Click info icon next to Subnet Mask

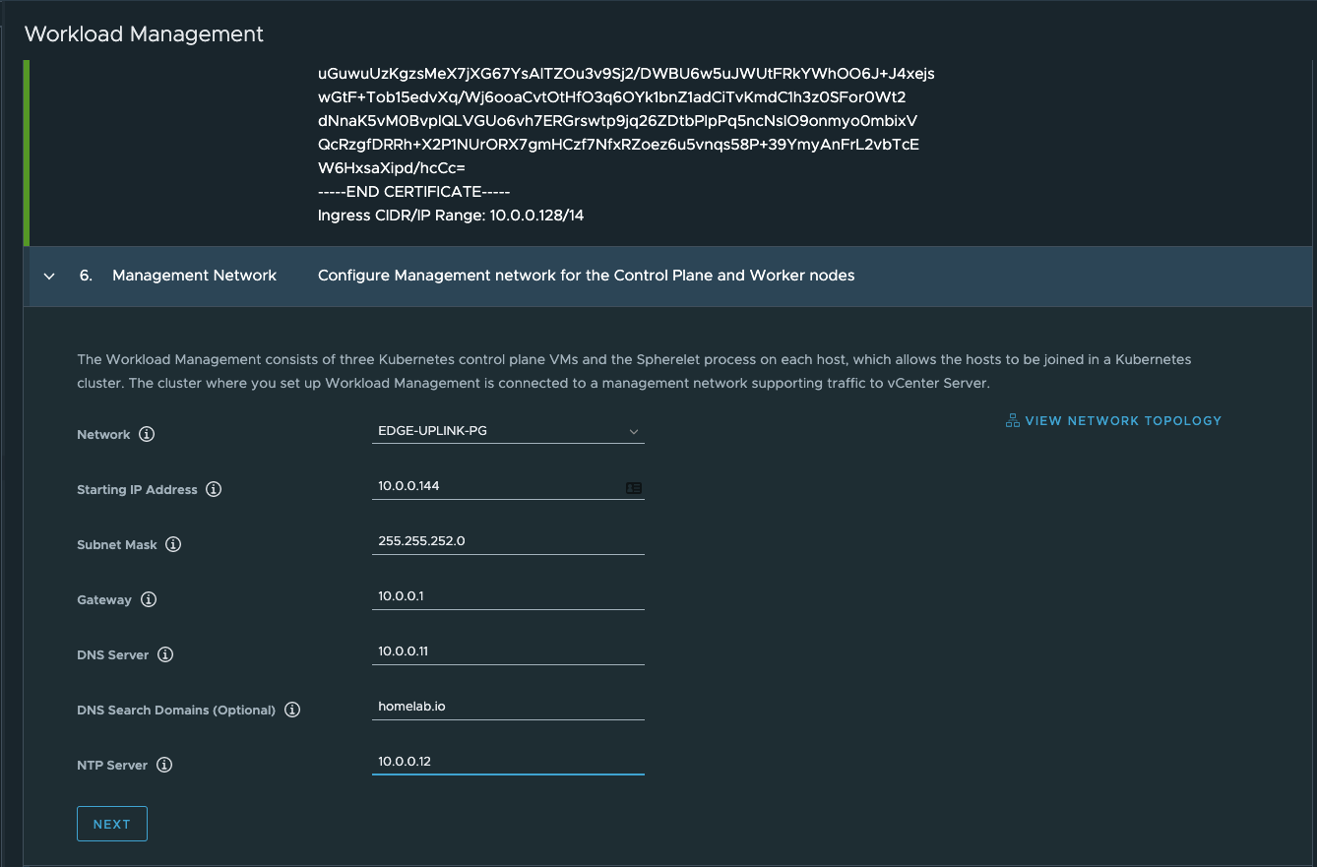173,544
